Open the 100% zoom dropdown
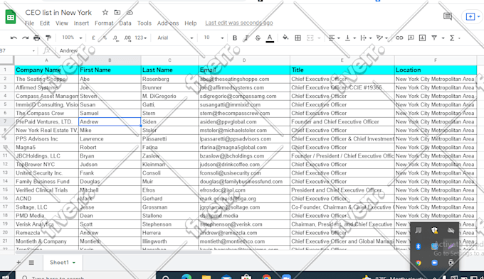 (72, 38)
